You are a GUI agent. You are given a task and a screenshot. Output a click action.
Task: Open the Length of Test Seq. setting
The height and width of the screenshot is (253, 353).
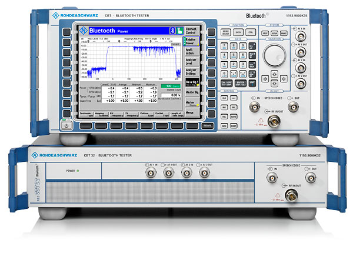(176, 114)
